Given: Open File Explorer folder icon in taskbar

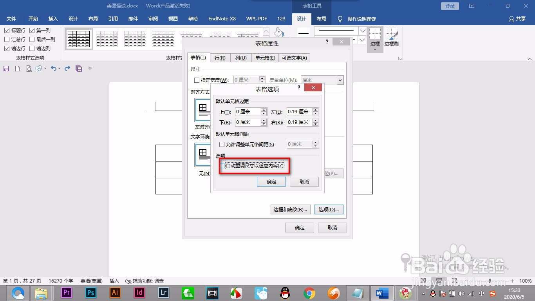Looking at the screenshot, I should tap(42, 293).
